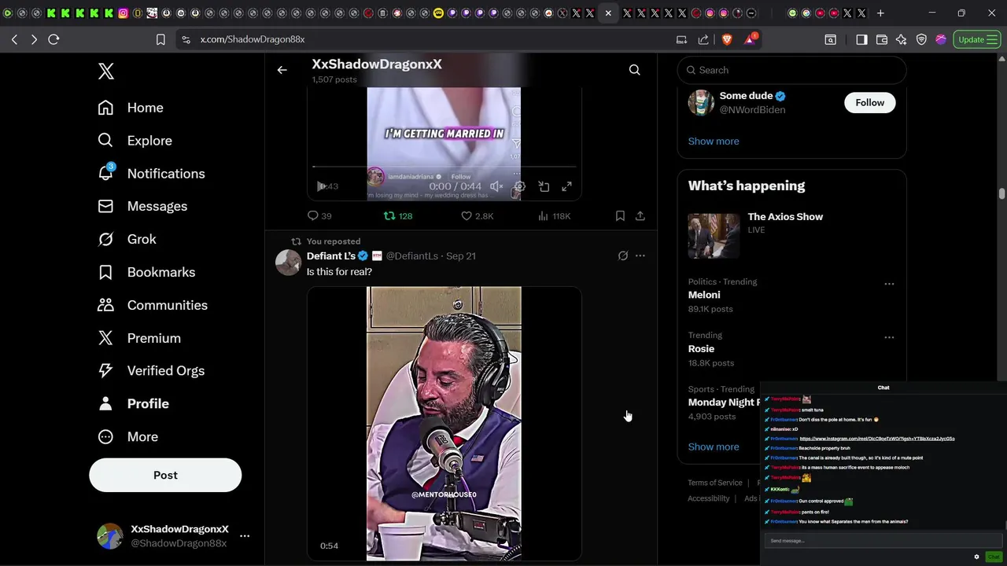Click Show more under who to follow
The width and height of the screenshot is (1007, 566).
[x=714, y=141]
